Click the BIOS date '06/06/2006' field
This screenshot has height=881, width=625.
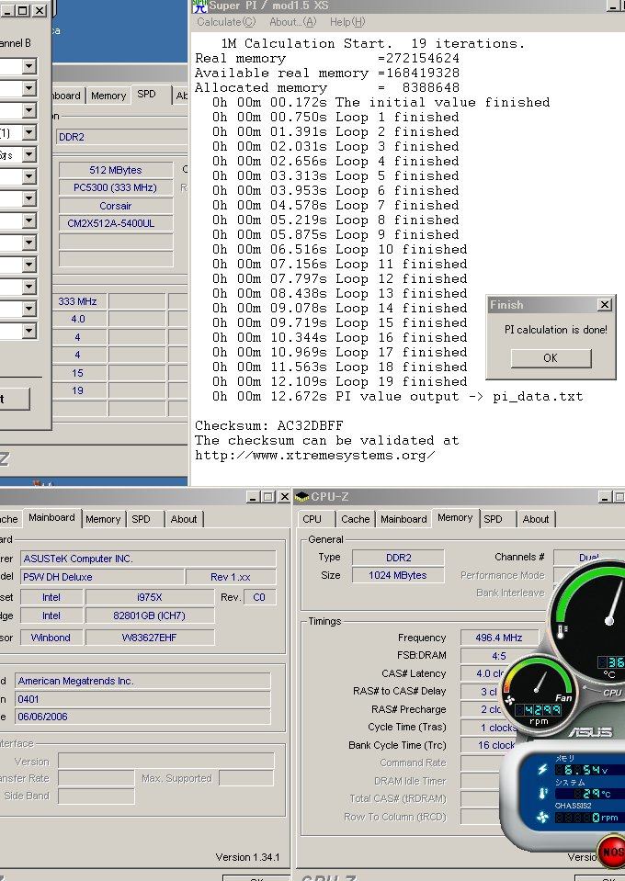(142, 717)
